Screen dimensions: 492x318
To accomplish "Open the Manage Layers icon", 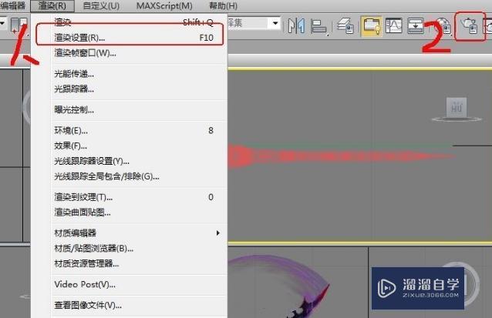I will click(345, 25).
